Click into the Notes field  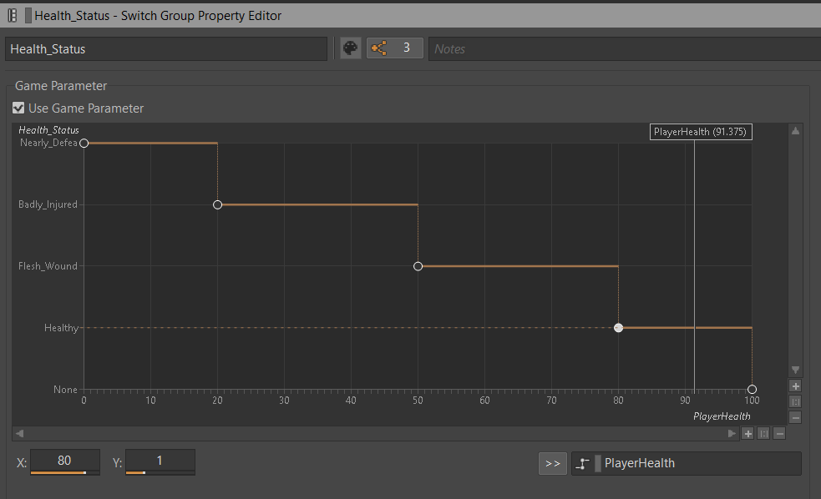coord(625,48)
